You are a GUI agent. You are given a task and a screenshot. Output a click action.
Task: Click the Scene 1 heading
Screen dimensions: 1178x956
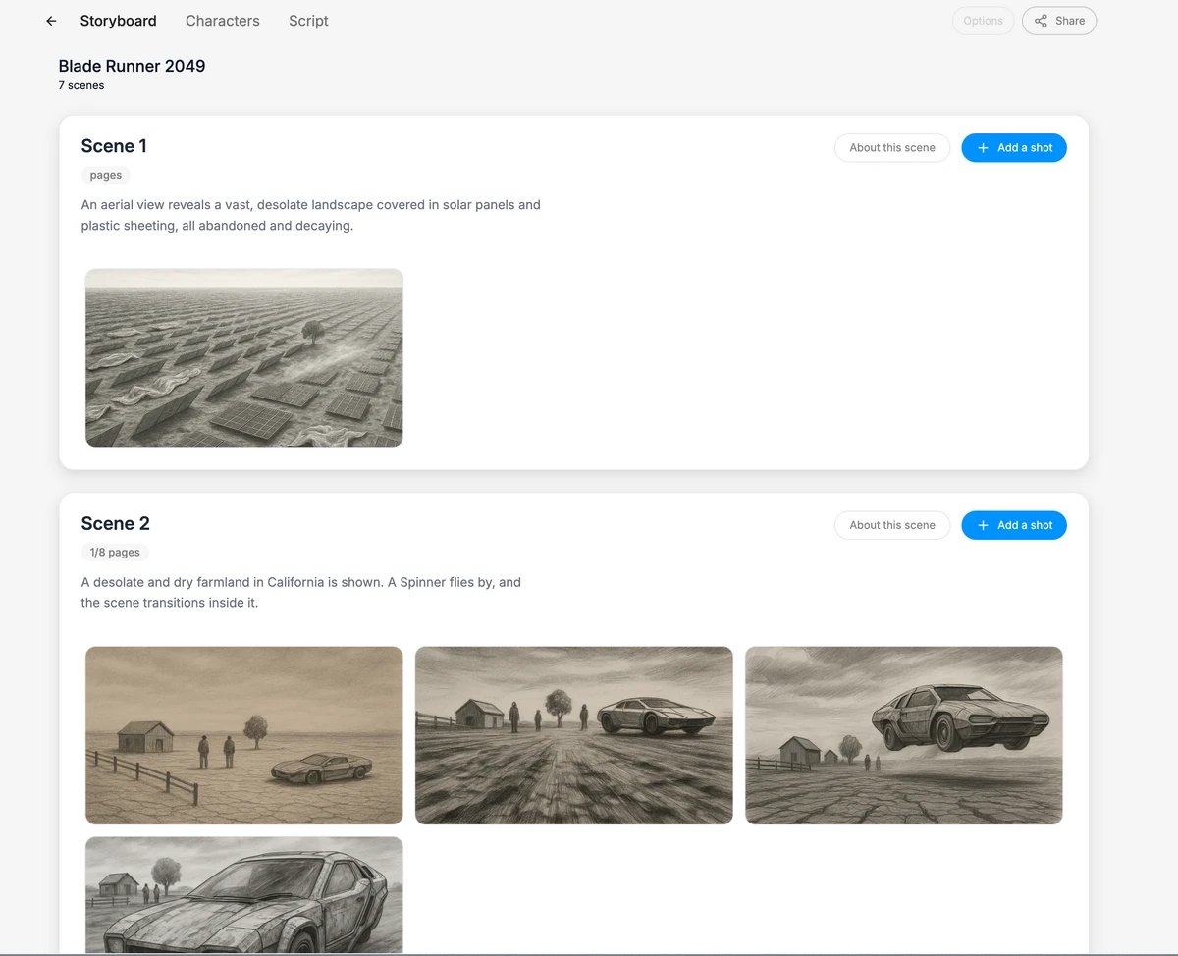point(114,146)
